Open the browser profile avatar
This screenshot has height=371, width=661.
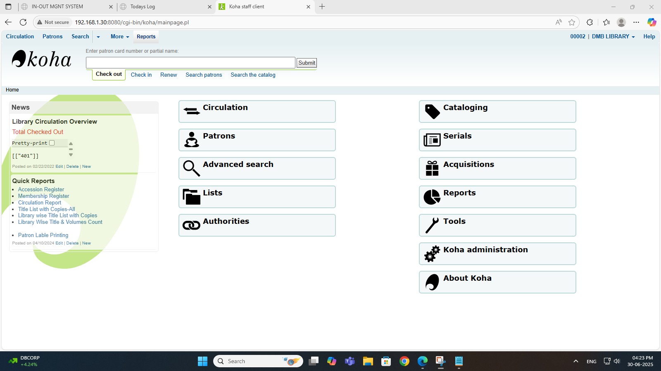tap(621, 22)
